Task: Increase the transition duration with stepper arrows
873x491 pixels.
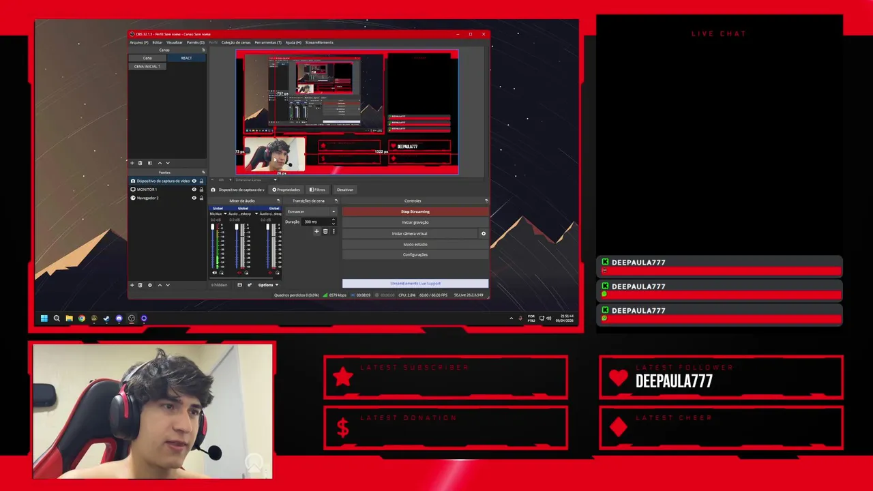Action: coord(334,220)
